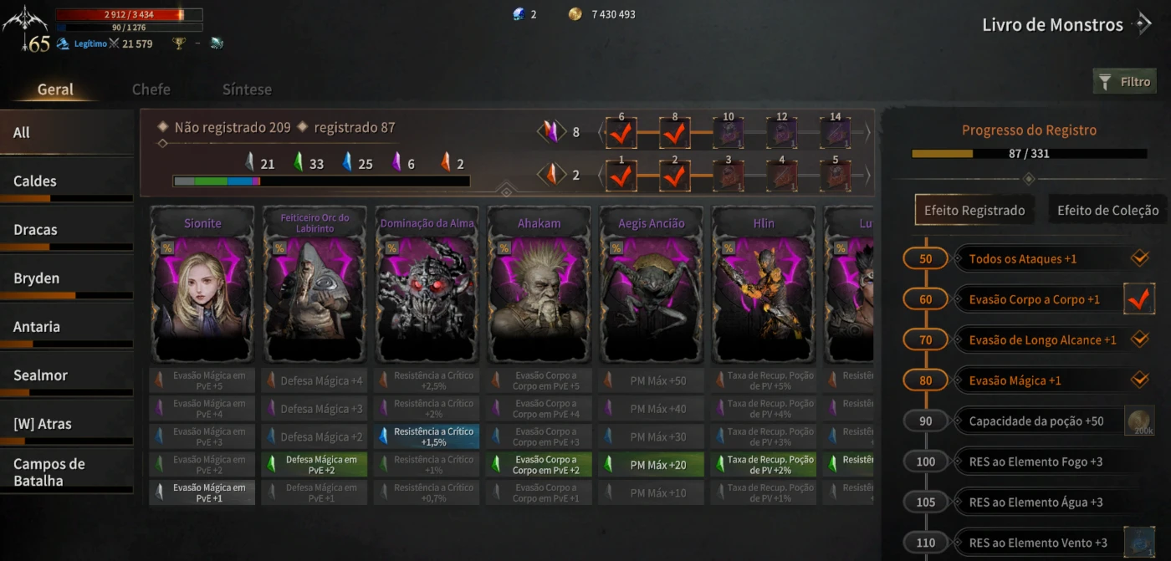Claim the Evasão Corpo a Corpo +1 checkmark

pos(1139,298)
